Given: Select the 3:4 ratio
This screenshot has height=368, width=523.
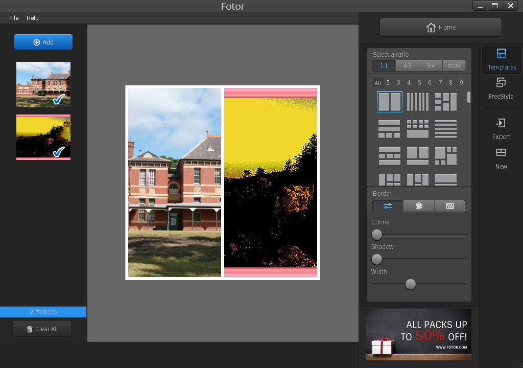Looking at the screenshot, I should click(x=431, y=66).
